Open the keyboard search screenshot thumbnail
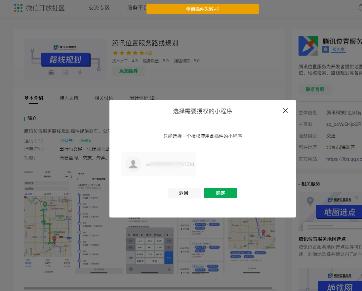This screenshot has width=362, height=291. [x=150, y=246]
